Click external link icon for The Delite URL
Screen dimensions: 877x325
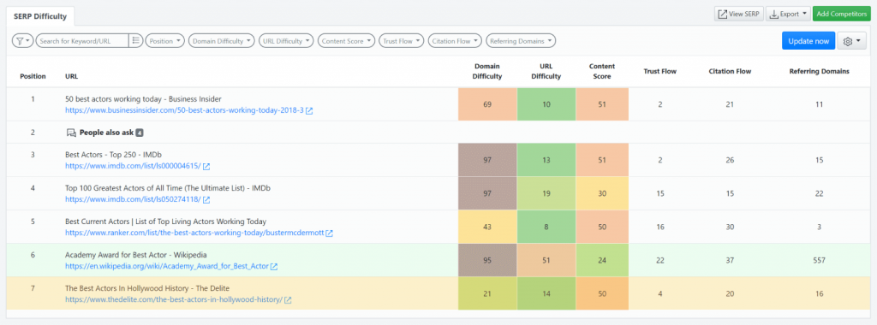[288, 300]
